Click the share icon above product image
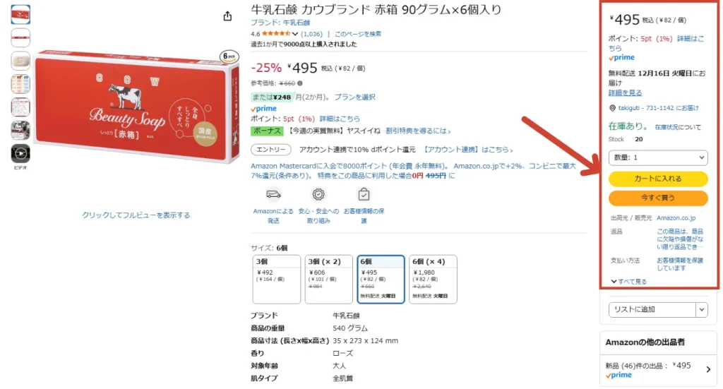The image size is (723, 389). point(227,17)
